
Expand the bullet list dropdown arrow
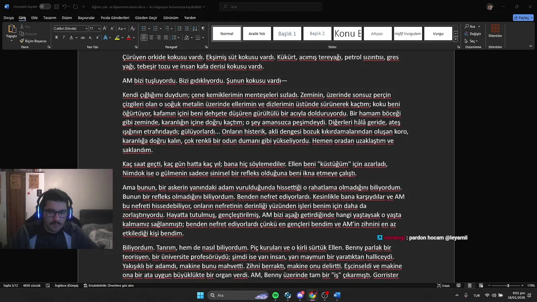[x=149, y=29]
